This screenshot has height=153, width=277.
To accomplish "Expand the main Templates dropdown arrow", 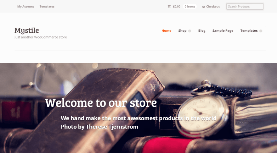I will (x=261, y=31).
